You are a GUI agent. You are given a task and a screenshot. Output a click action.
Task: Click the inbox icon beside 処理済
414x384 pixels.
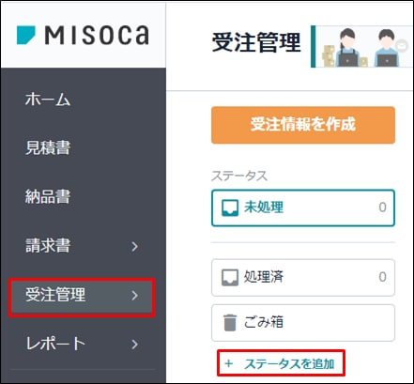pos(230,278)
